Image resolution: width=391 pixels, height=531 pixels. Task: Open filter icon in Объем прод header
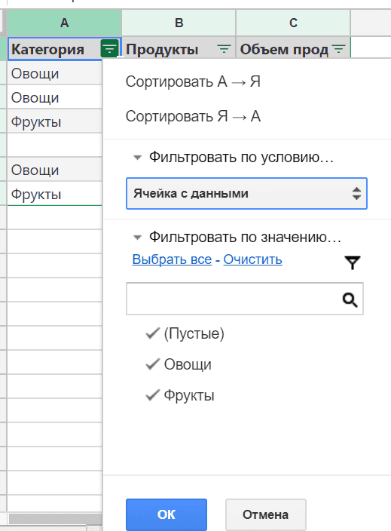[338, 49]
